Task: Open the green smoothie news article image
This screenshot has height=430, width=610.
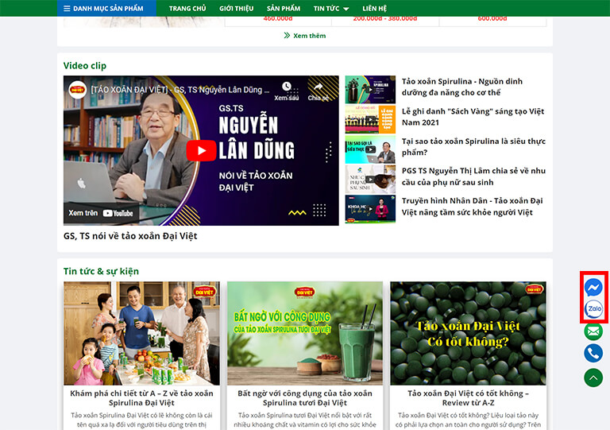Action: 305,333
